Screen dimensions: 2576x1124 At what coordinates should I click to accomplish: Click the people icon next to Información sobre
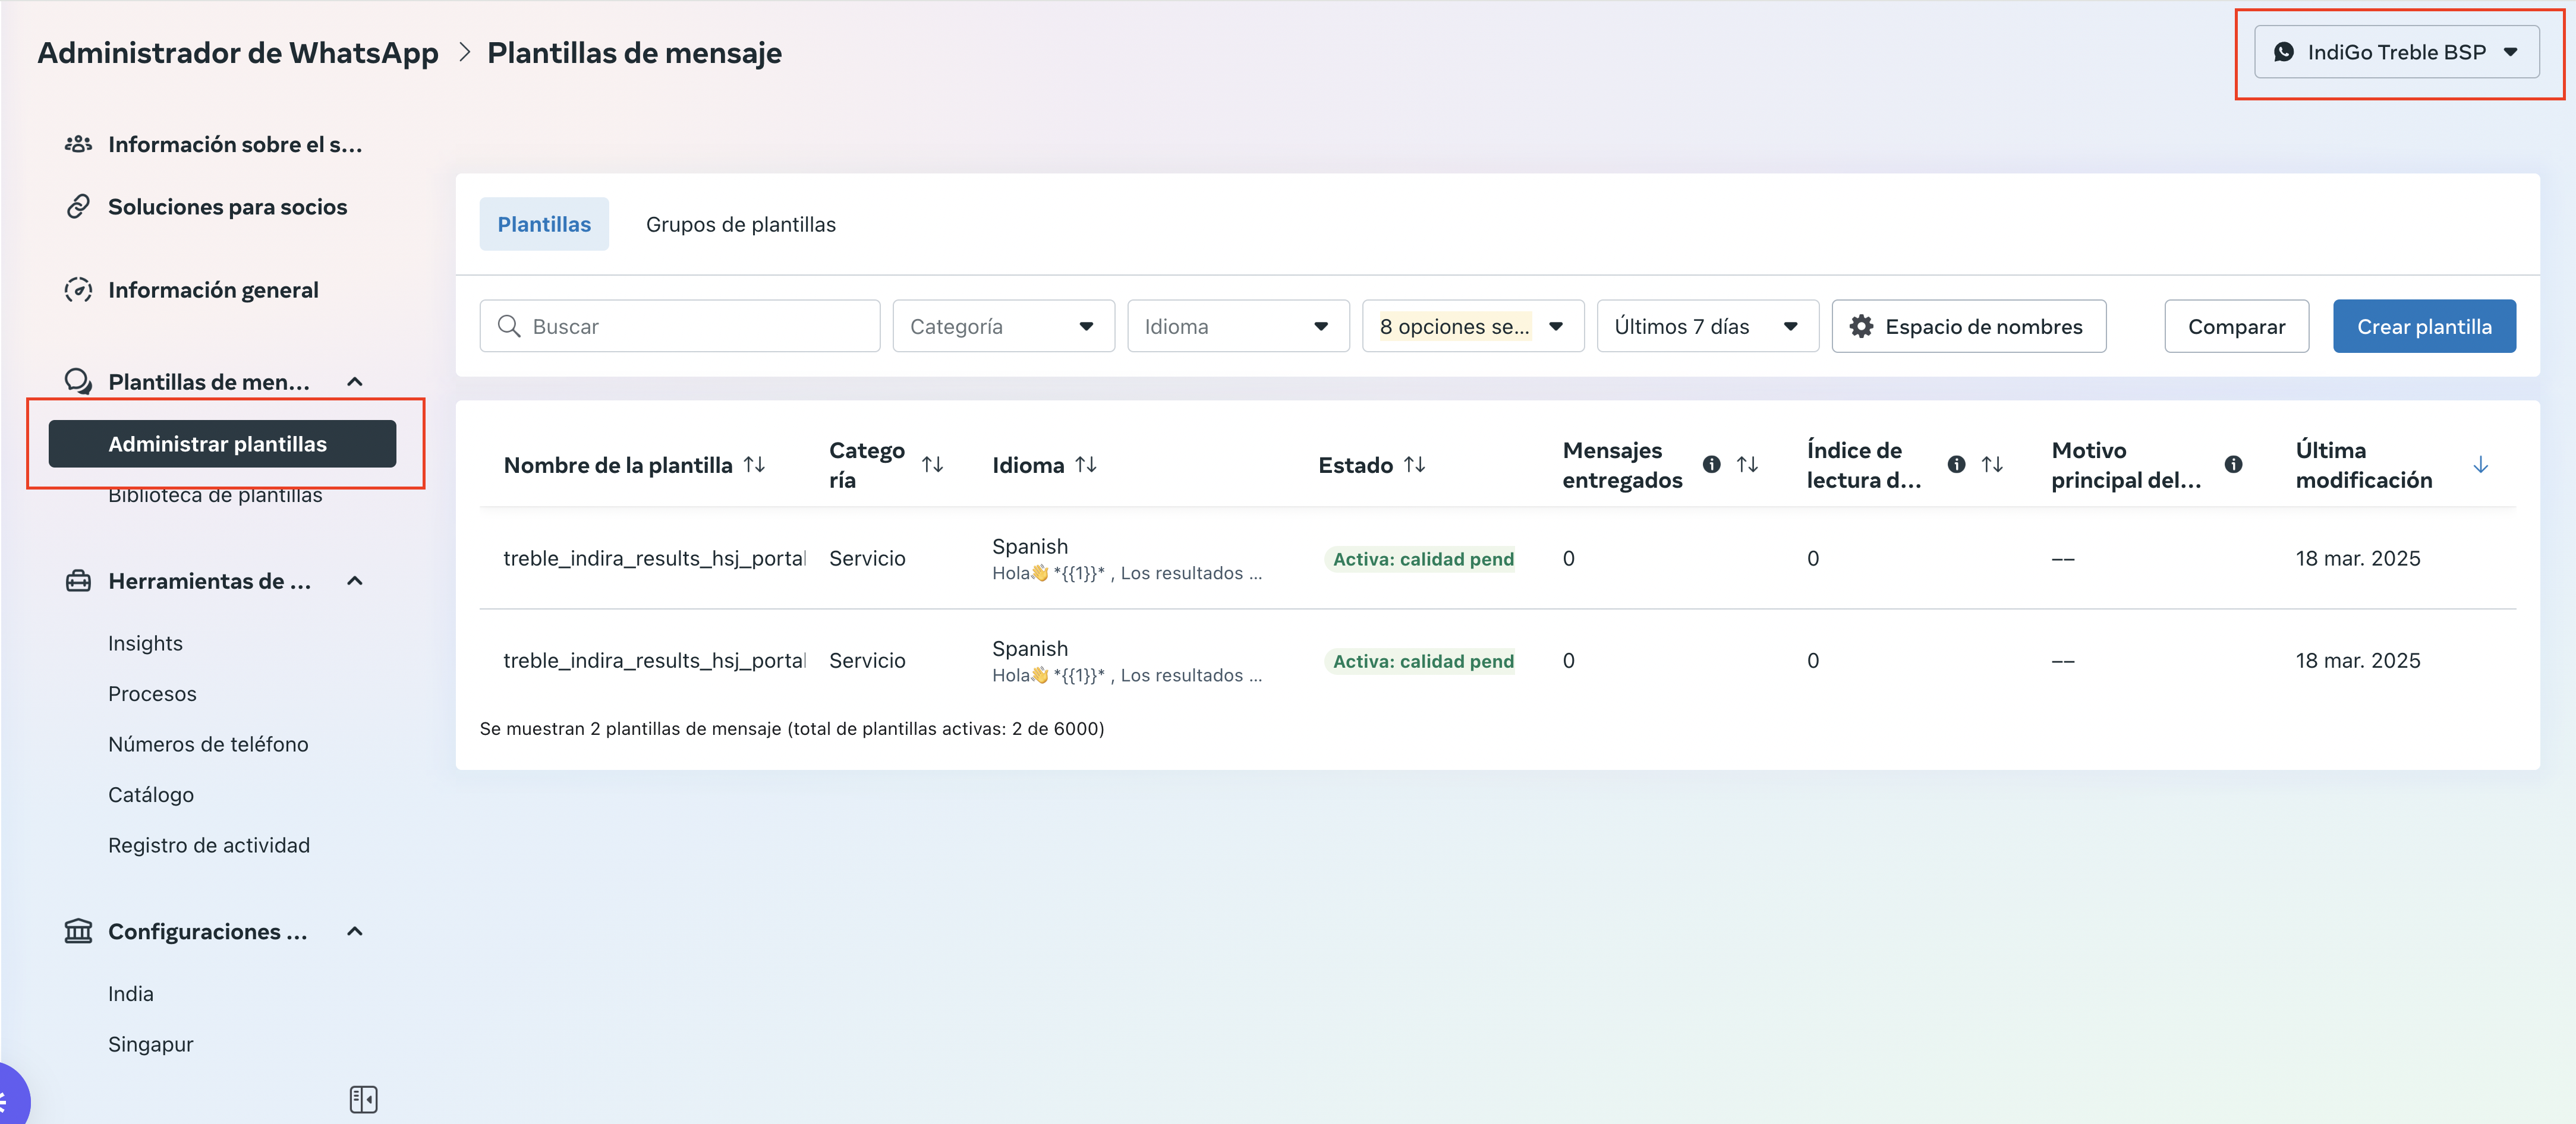pyautogui.click(x=78, y=144)
